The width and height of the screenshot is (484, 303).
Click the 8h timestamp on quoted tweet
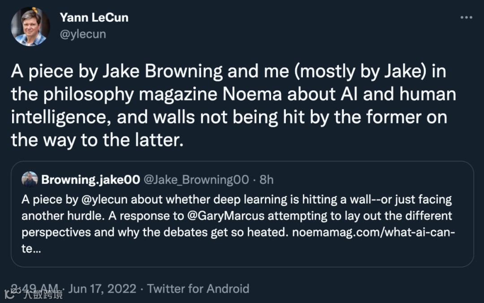pyautogui.click(x=266, y=180)
